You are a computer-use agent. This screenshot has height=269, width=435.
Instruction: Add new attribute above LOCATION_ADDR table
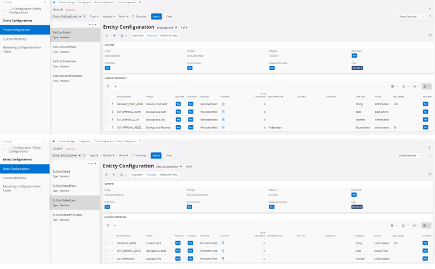[x=115, y=225]
